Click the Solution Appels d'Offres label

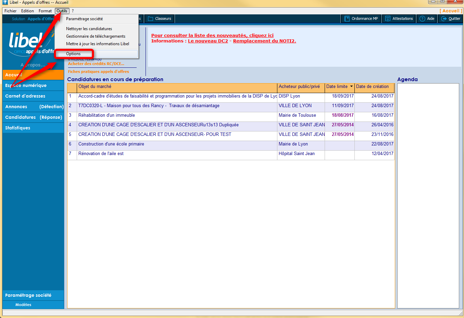point(34,19)
